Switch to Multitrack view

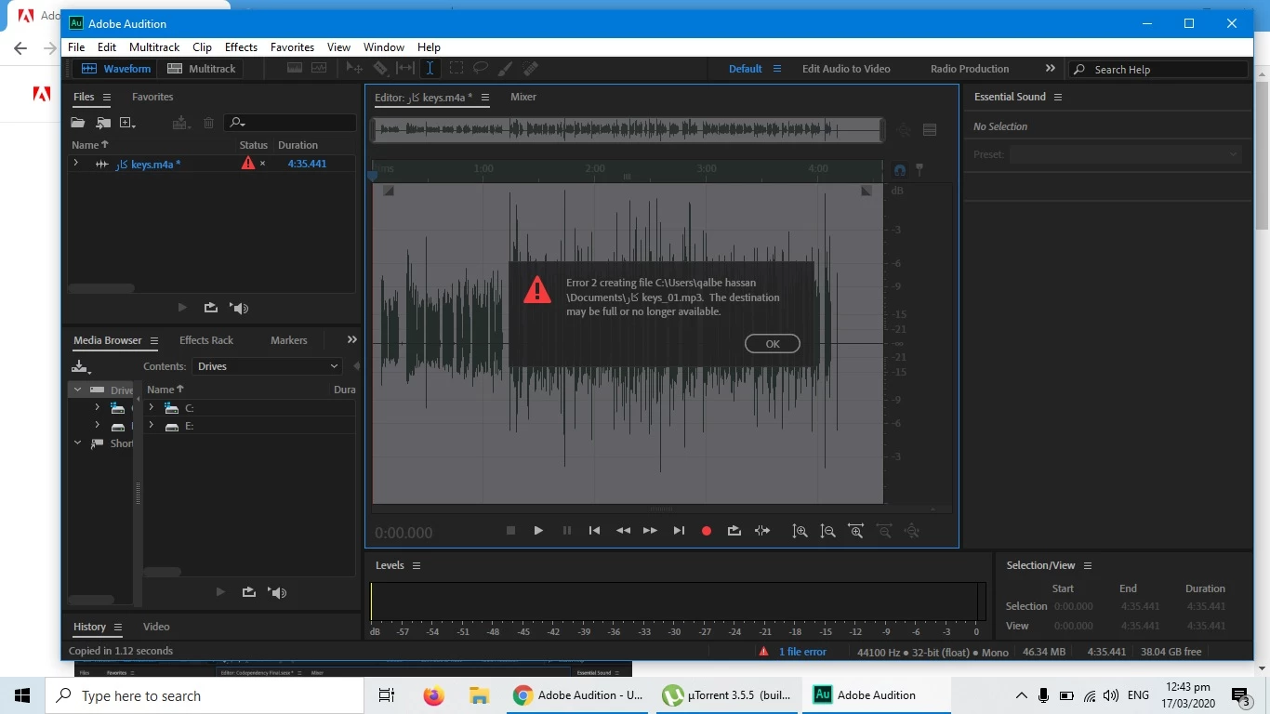(x=202, y=69)
